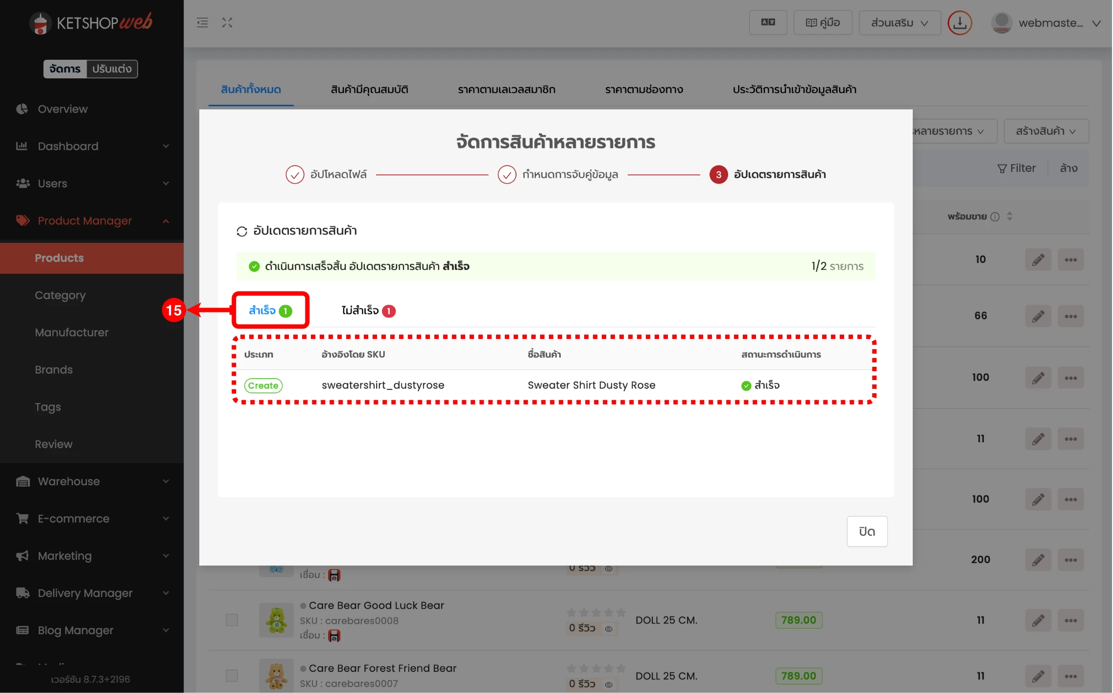Click the pencil edit icon for Good Luck Bear
Viewport: 1113px width, 693px height.
click(1038, 621)
